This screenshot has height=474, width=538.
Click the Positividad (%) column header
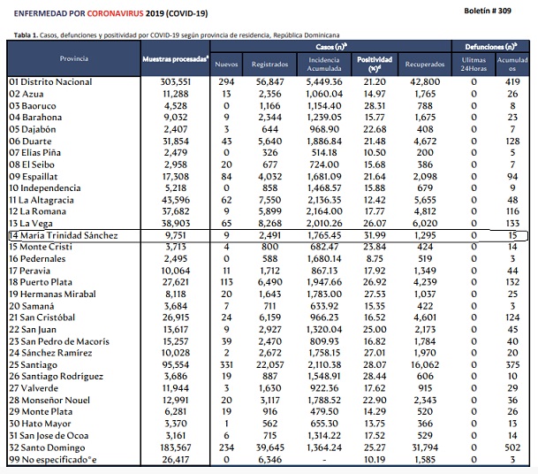[374, 64]
